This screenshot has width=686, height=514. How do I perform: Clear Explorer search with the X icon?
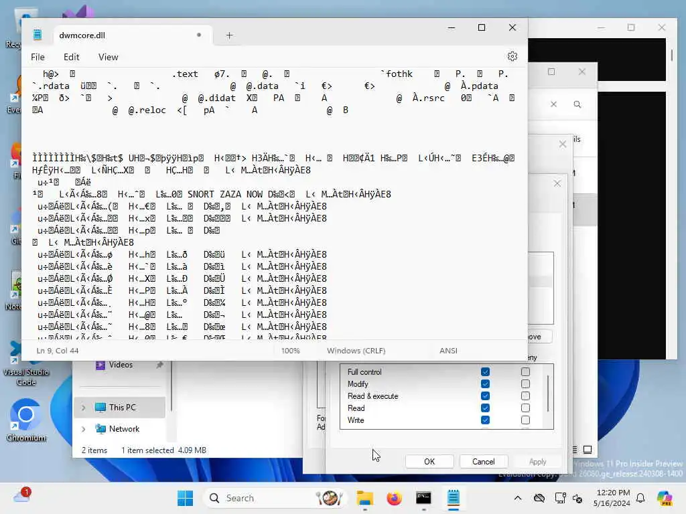coord(553,104)
